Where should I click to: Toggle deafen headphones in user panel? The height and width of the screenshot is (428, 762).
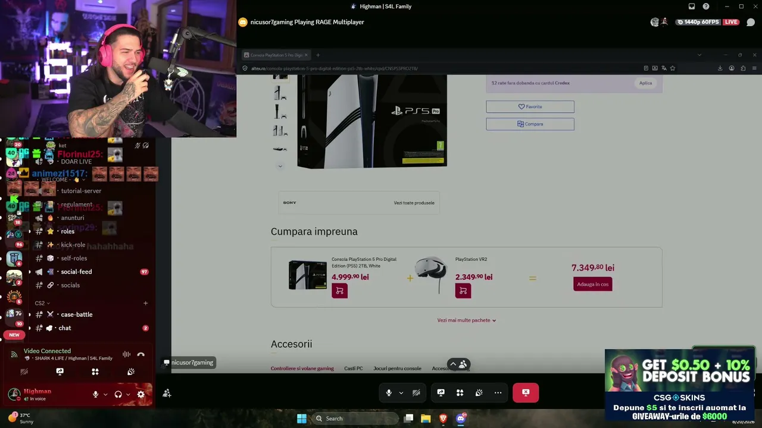click(x=118, y=394)
